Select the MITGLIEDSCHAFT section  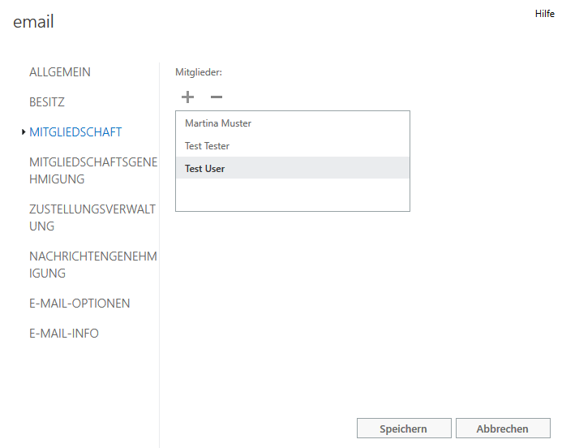click(75, 132)
